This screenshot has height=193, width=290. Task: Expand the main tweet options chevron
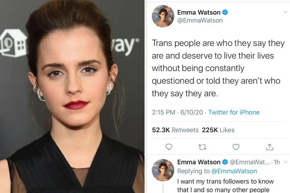click(285, 12)
